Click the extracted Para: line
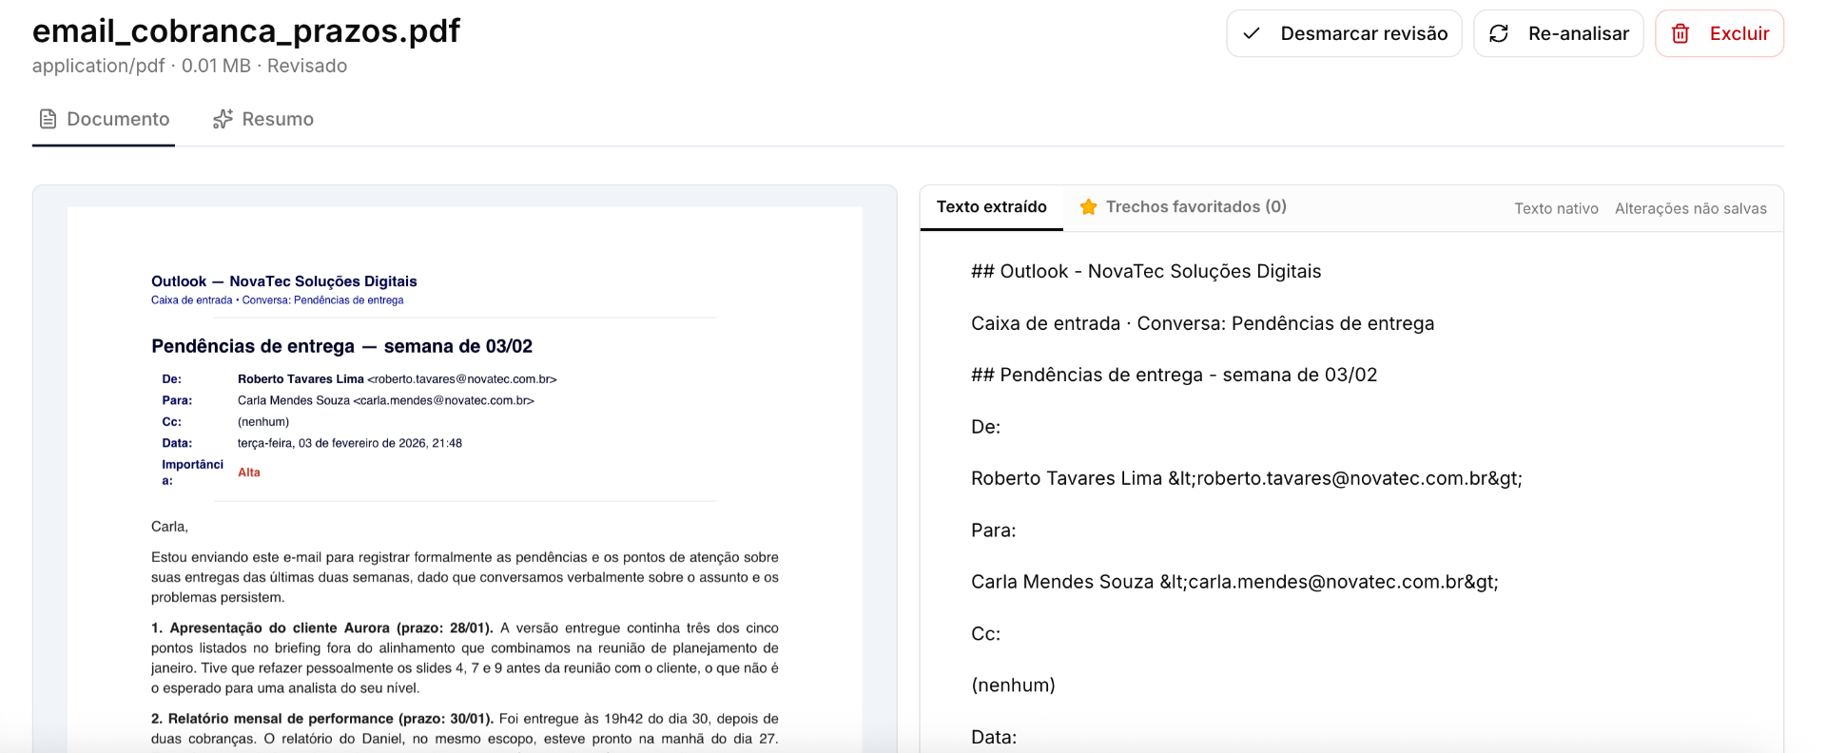This screenshot has width=1826, height=753. pos(993,531)
